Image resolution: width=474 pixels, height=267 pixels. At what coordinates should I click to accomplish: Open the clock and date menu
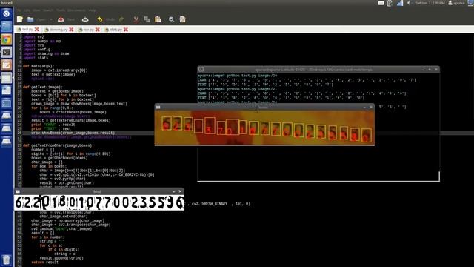(x=430, y=3)
